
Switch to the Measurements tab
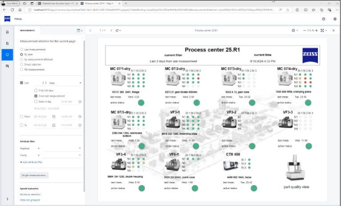pos(28,30)
